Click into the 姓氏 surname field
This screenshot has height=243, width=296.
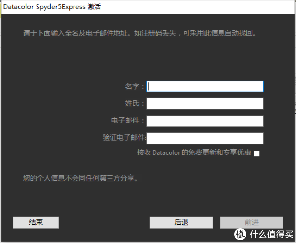click(x=205, y=104)
